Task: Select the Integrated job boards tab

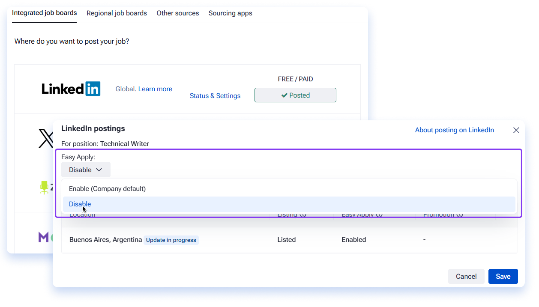Action: pos(45,13)
